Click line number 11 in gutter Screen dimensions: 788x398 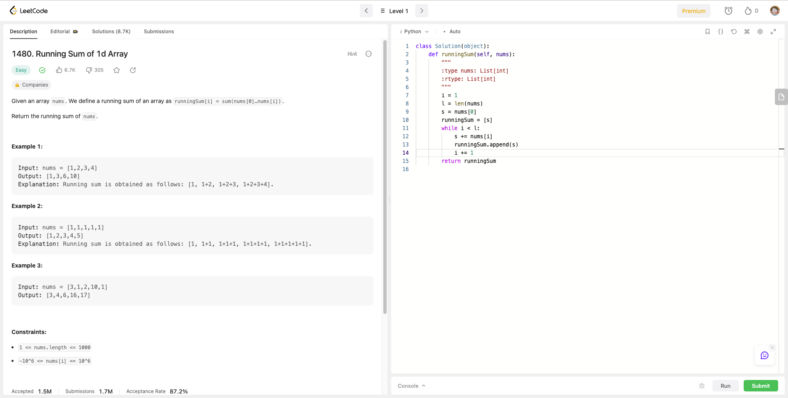point(405,128)
